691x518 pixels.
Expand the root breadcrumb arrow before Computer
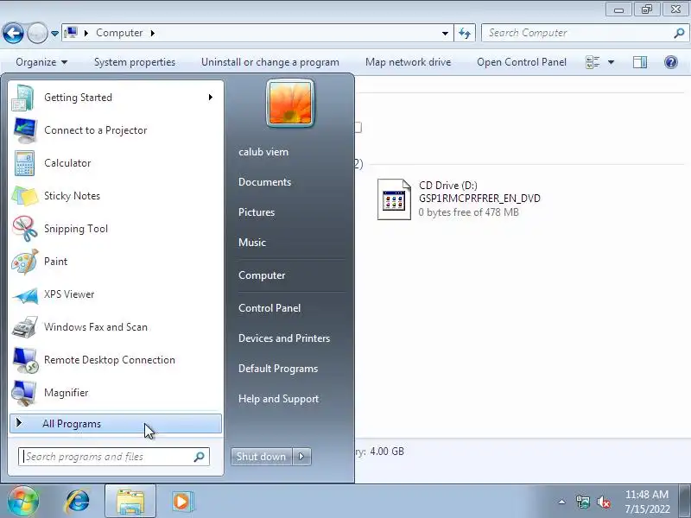pyautogui.click(x=86, y=33)
